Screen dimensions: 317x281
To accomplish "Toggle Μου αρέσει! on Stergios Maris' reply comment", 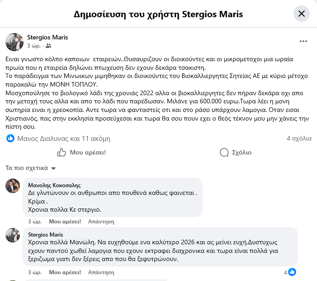I will (x=65, y=272).
